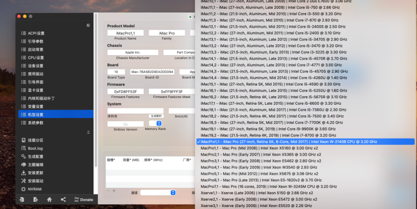417x209 pixels.
Task: Open the 安装驱动 install drivers tool
Action: (x=32, y=181)
